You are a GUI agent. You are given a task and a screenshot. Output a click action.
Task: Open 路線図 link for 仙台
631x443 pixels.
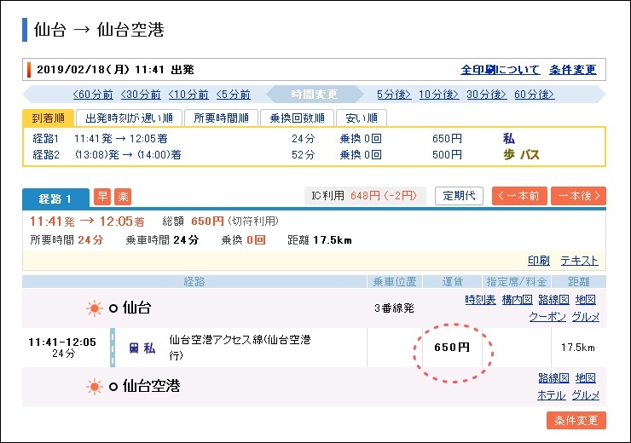[x=553, y=300]
